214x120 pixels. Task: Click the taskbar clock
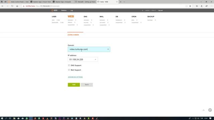pos(206,118)
